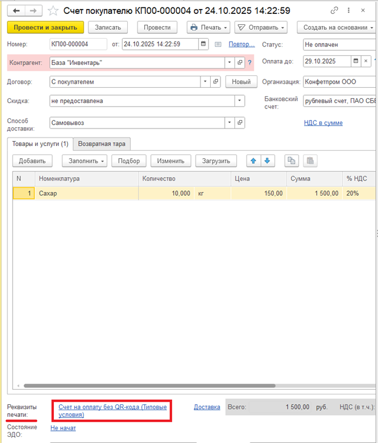This screenshot has height=443, width=378.
Task: Copy link to document via chain icon
Action: tap(334, 10)
